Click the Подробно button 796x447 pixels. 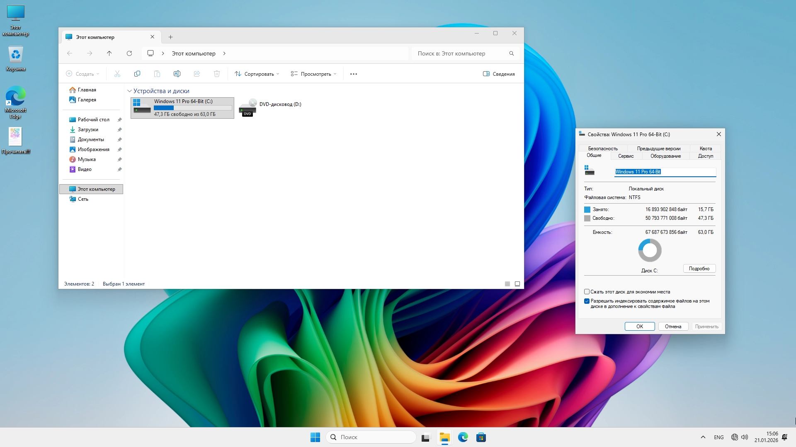[x=699, y=269]
